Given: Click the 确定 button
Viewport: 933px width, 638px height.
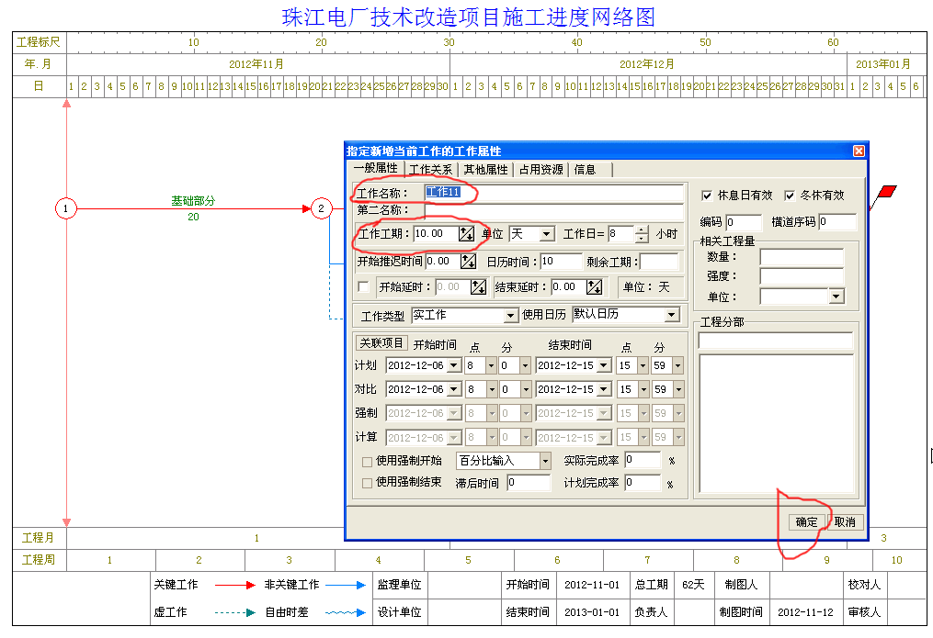Looking at the screenshot, I should [806, 521].
